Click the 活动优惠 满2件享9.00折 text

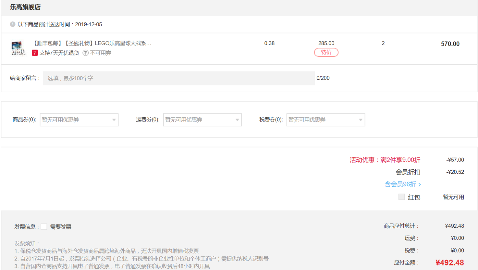[x=385, y=160]
